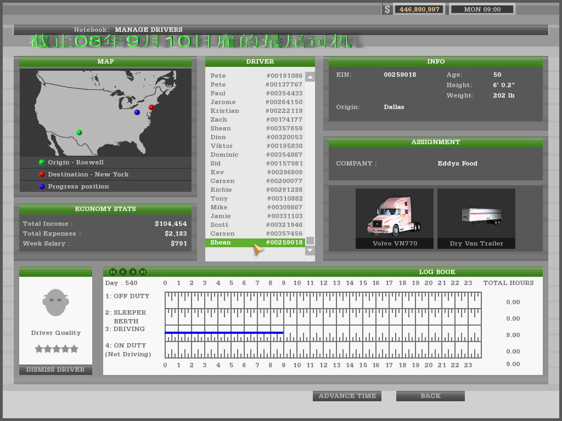
Task: Jump to last log book day
Action: pyautogui.click(x=143, y=272)
